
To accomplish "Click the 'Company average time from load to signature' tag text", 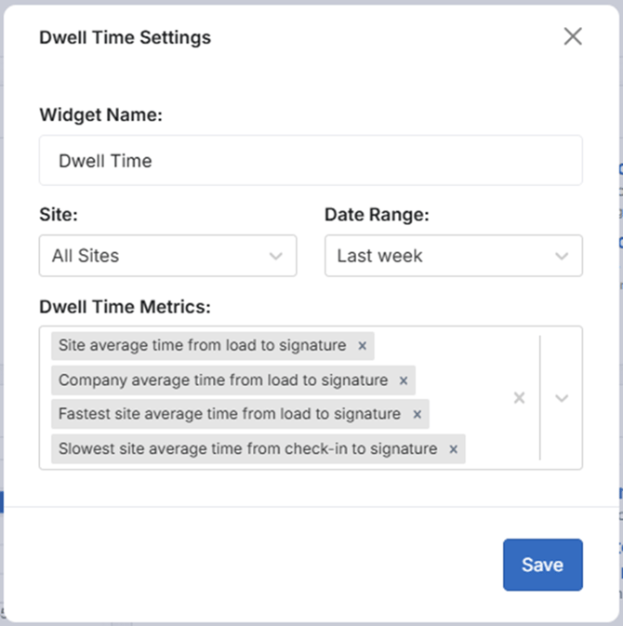I will coord(223,380).
